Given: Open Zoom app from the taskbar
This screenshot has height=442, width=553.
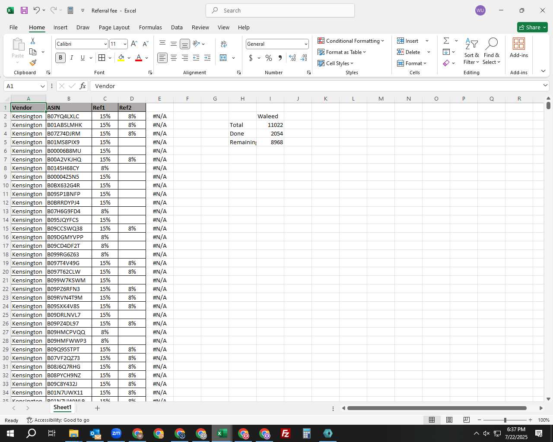Looking at the screenshot, I should (116, 433).
